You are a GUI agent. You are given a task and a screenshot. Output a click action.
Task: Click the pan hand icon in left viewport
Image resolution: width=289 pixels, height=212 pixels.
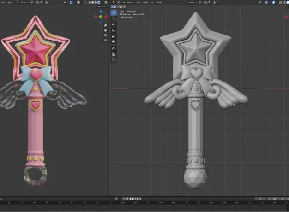105,30
